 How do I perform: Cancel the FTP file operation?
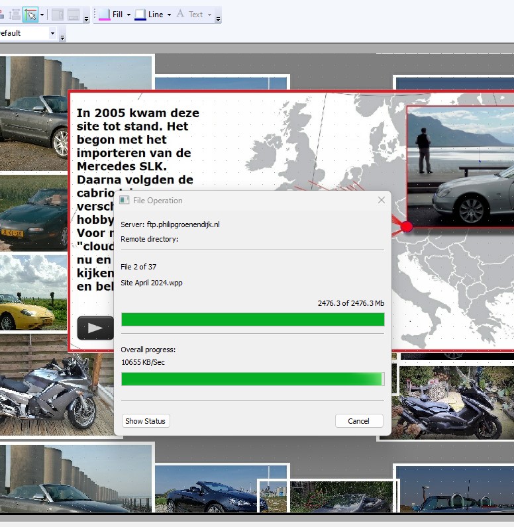click(359, 421)
